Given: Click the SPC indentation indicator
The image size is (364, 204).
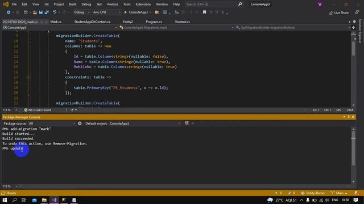Looking at the screenshot, I should pyautogui.click(x=339, y=110).
